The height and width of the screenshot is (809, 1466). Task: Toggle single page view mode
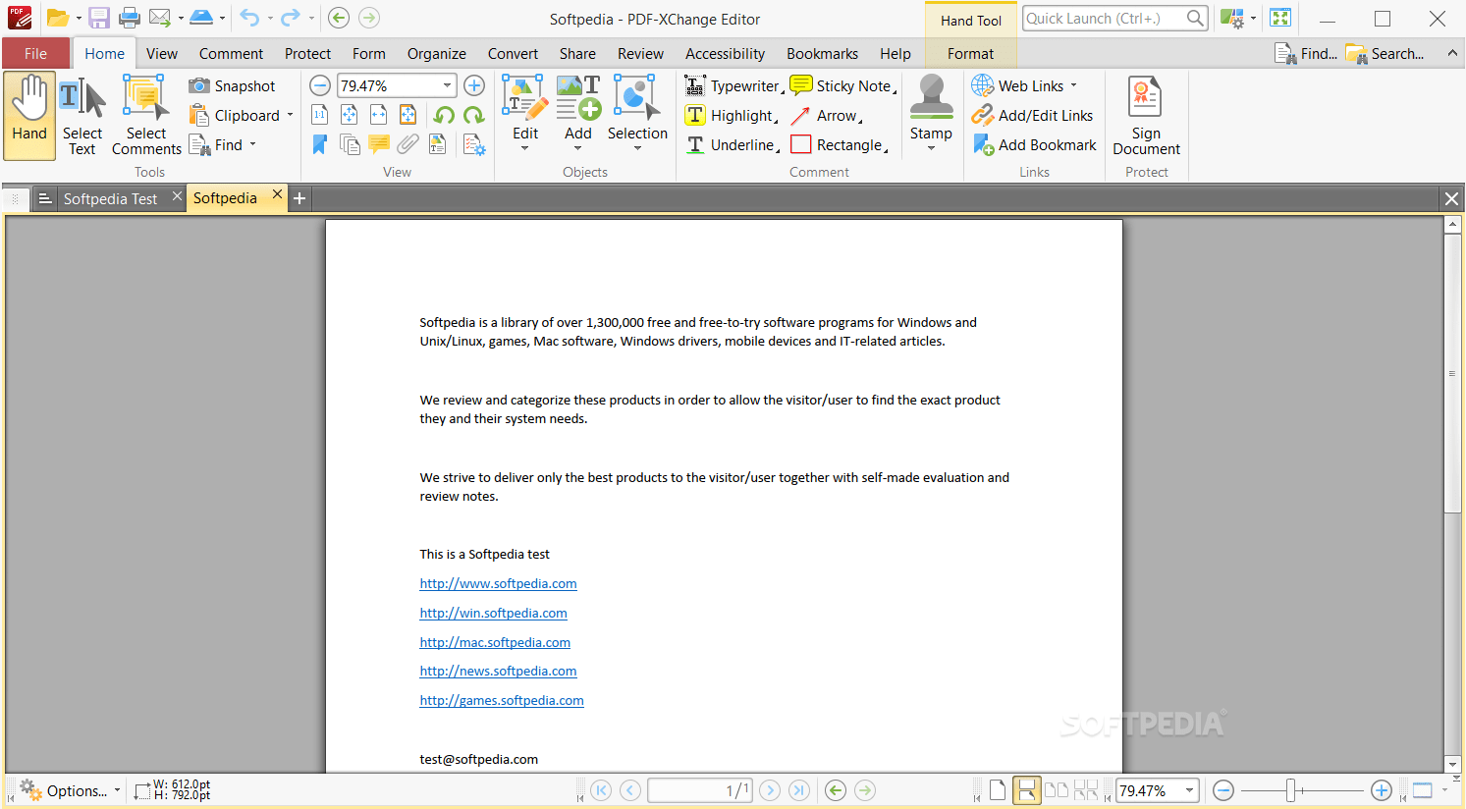pyautogui.click(x=998, y=790)
